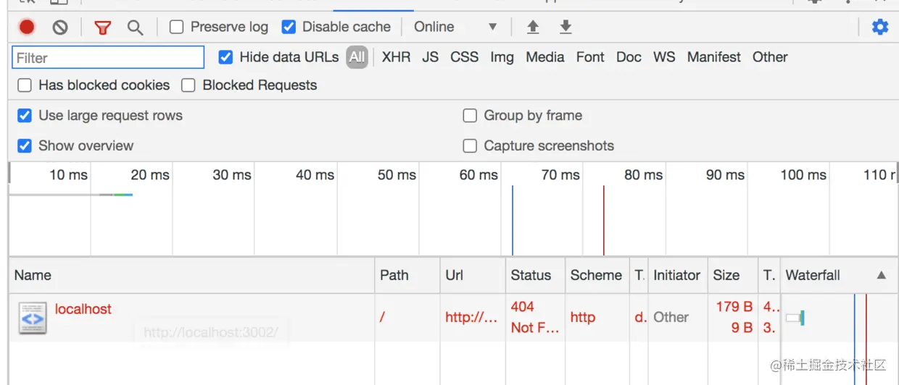This screenshot has height=385, width=899.
Task: Filter requests by JS
Action: pos(431,57)
